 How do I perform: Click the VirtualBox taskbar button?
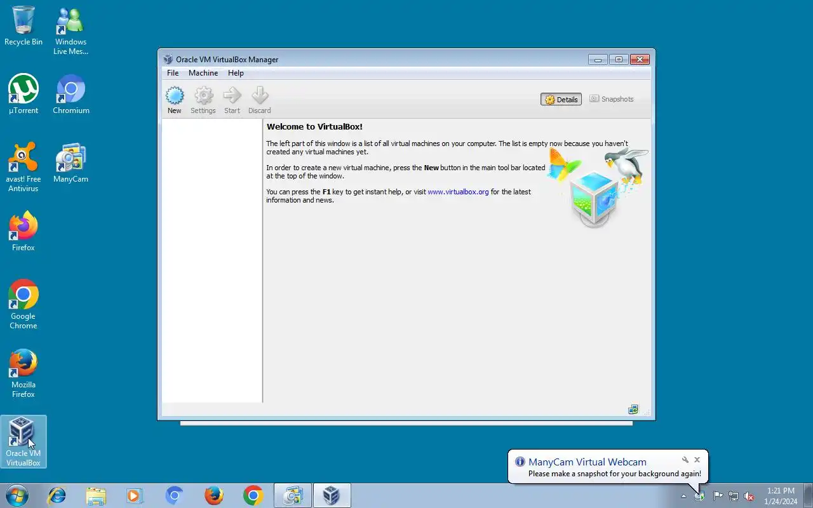(x=332, y=495)
